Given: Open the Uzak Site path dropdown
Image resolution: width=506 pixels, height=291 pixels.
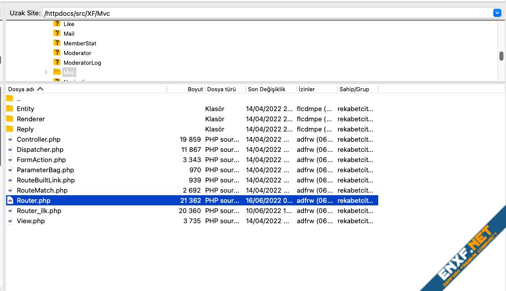Looking at the screenshot, I should click(497, 13).
